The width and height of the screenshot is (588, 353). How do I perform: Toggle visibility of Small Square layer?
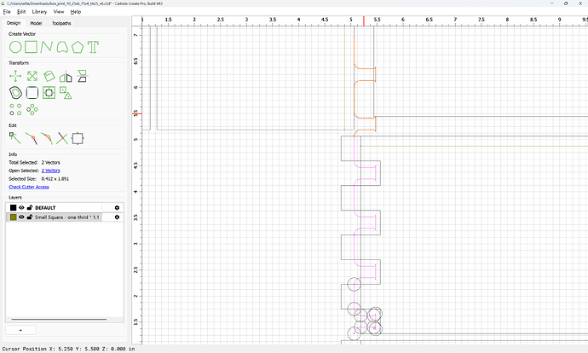coord(21,217)
